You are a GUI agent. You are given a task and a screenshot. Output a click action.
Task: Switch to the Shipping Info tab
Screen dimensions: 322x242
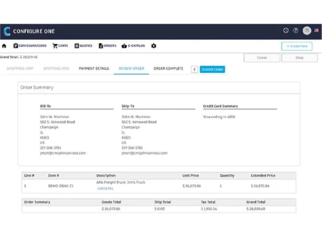click(57, 68)
